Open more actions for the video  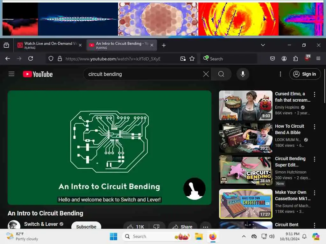click(x=206, y=227)
